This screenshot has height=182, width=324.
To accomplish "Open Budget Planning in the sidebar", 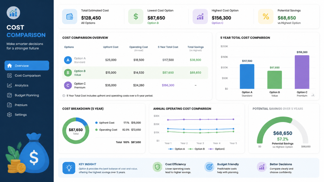I will (x=27, y=95).
